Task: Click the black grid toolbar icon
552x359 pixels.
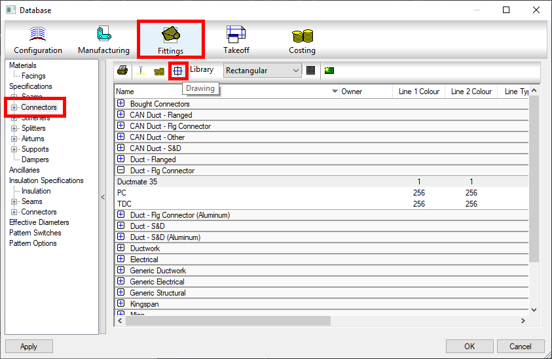Action: [x=310, y=71]
